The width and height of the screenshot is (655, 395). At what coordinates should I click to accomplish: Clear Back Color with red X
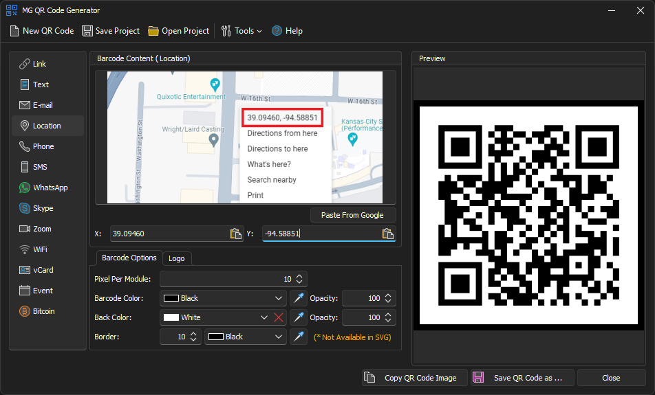coord(279,317)
